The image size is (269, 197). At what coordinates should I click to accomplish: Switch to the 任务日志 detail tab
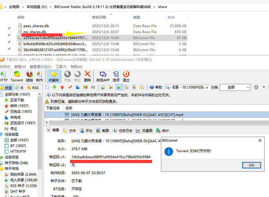coord(123,131)
